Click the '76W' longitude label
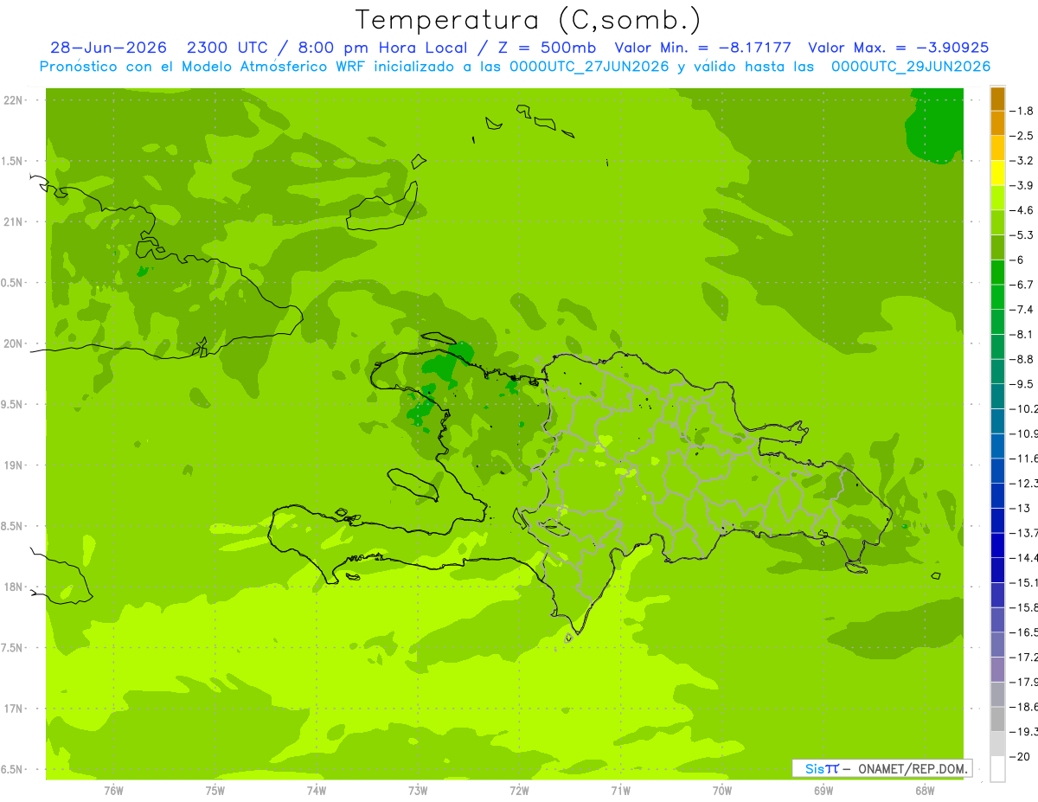Viewport: 1038px width, 802px height. tap(113, 791)
